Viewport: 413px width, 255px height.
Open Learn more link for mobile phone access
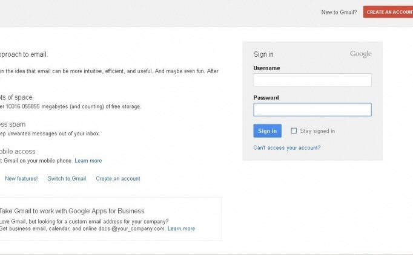click(x=88, y=161)
